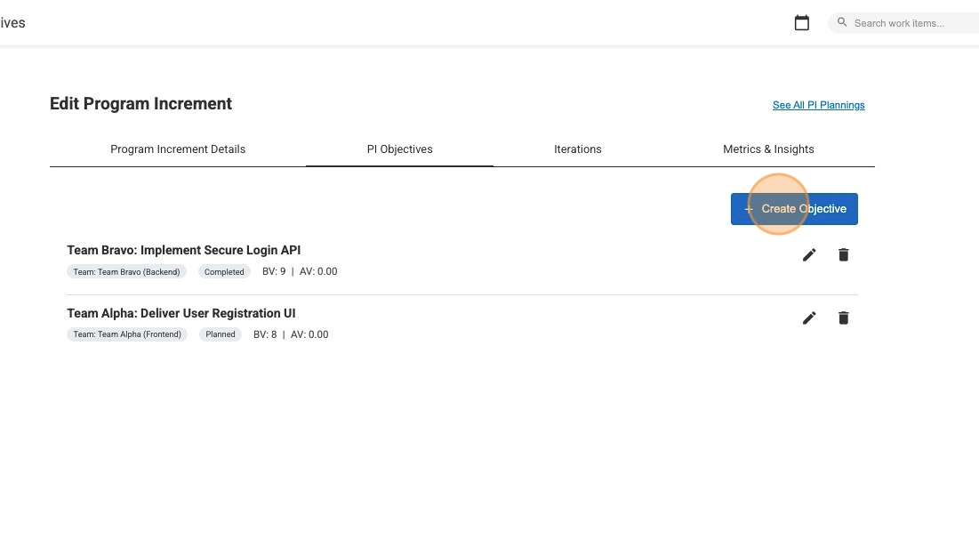Image resolution: width=979 pixels, height=547 pixels.
Task: Edit the Team Bravo Secure Login API objective
Action: pyautogui.click(x=809, y=254)
